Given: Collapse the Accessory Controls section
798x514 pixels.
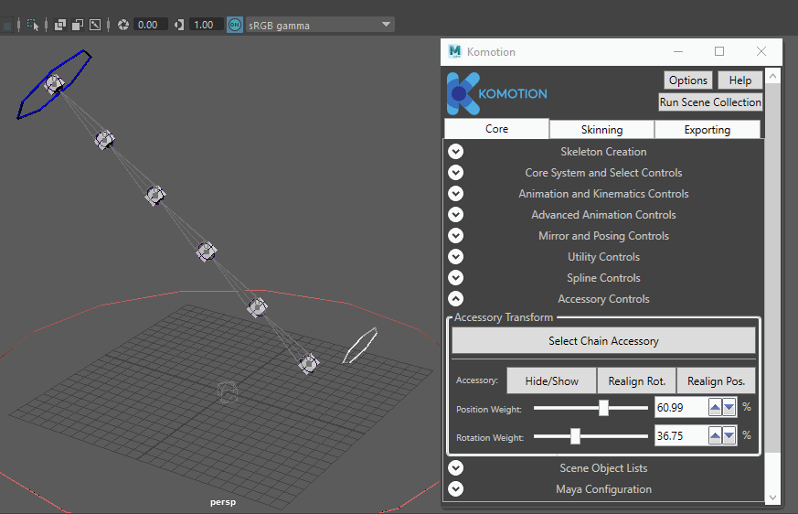Looking at the screenshot, I should [455, 298].
